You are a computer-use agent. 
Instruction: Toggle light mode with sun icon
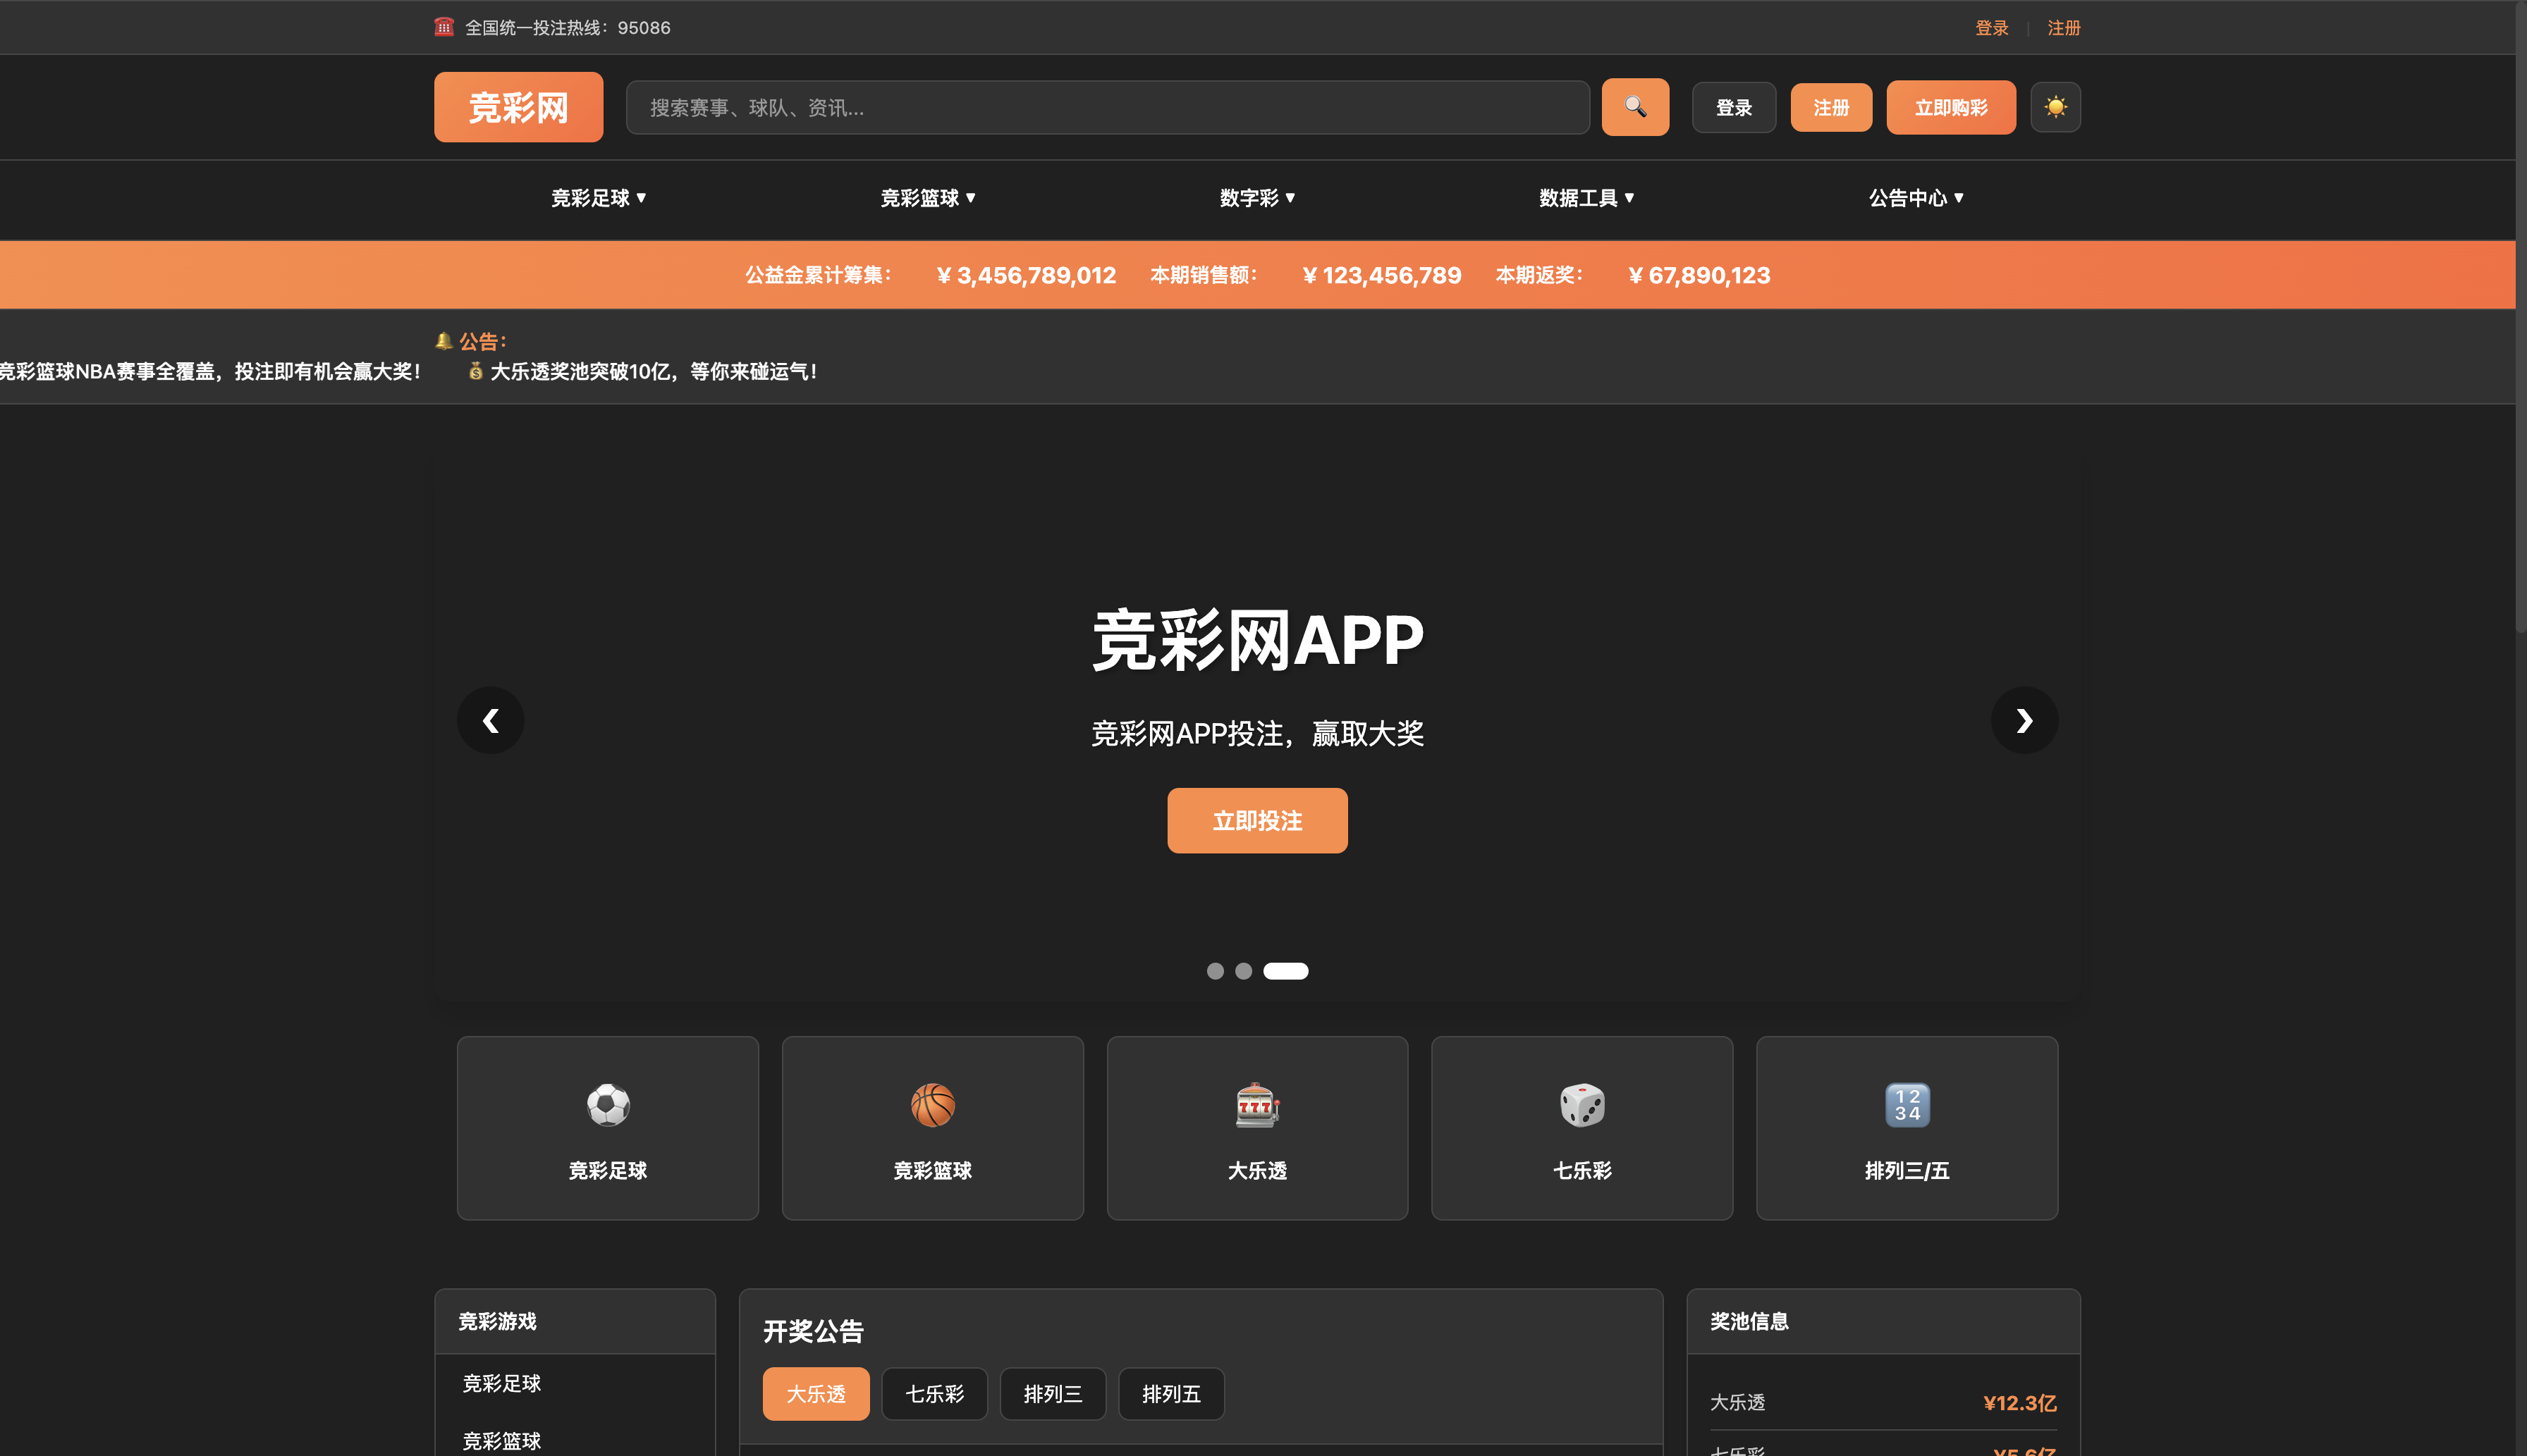pos(2055,107)
